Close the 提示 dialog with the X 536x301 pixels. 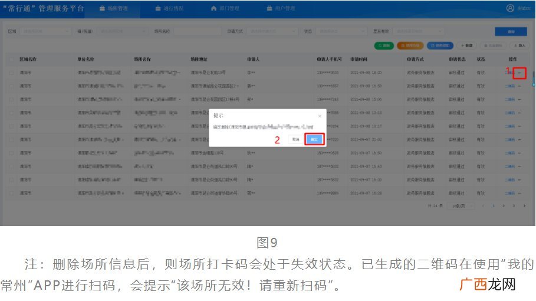point(320,116)
